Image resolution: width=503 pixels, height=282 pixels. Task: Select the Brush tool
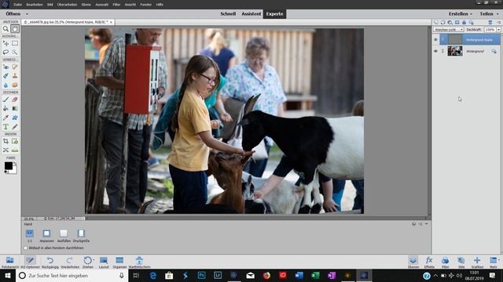[x=6, y=99]
